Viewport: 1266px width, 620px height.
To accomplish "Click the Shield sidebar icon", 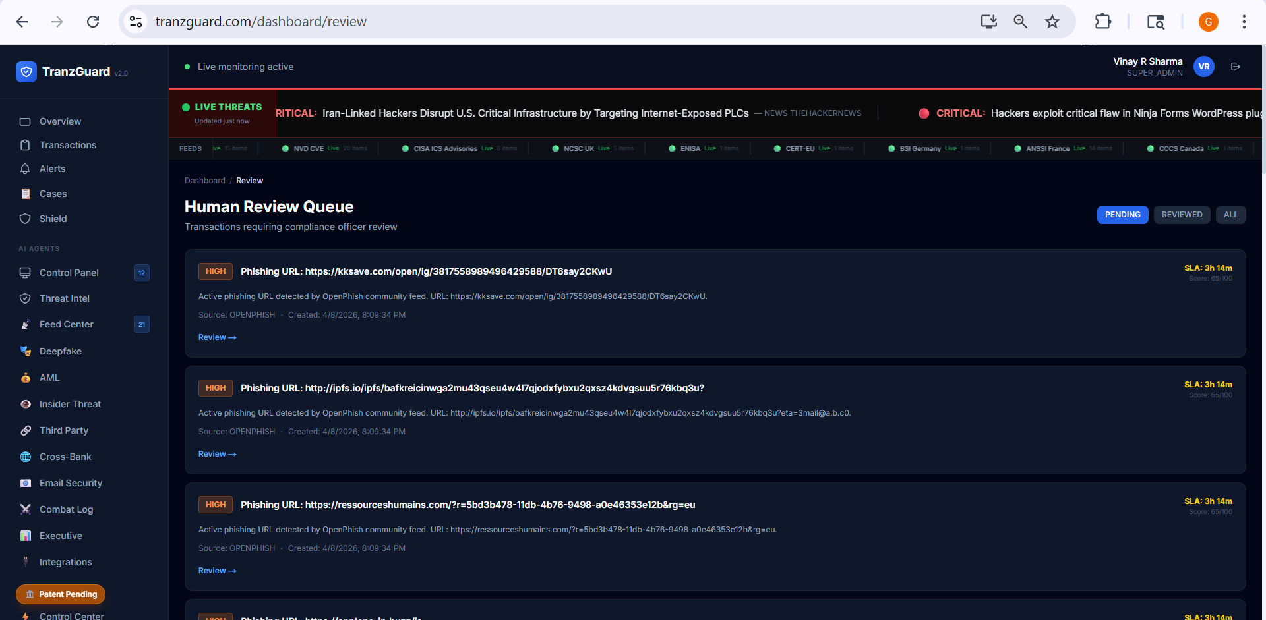I will tap(25, 219).
